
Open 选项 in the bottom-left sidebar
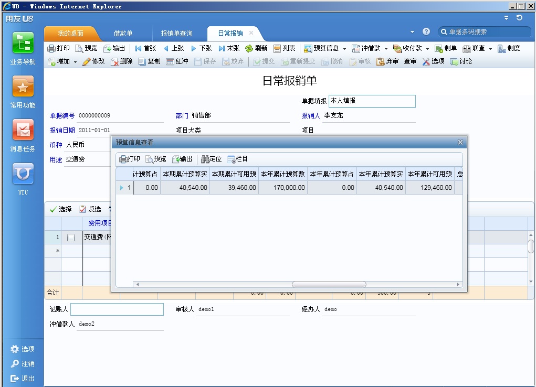click(23, 349)
